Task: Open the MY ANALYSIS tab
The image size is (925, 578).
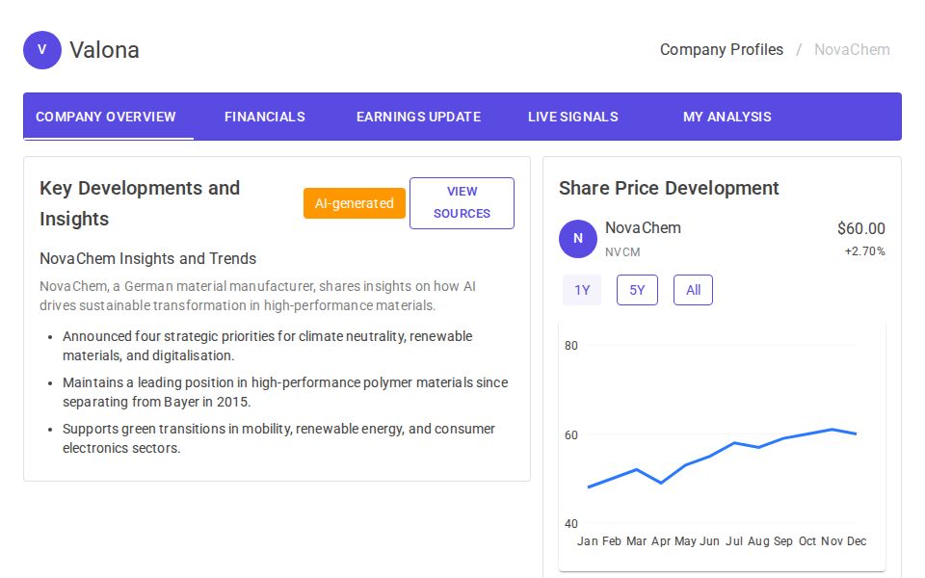Action: point(727,117)
